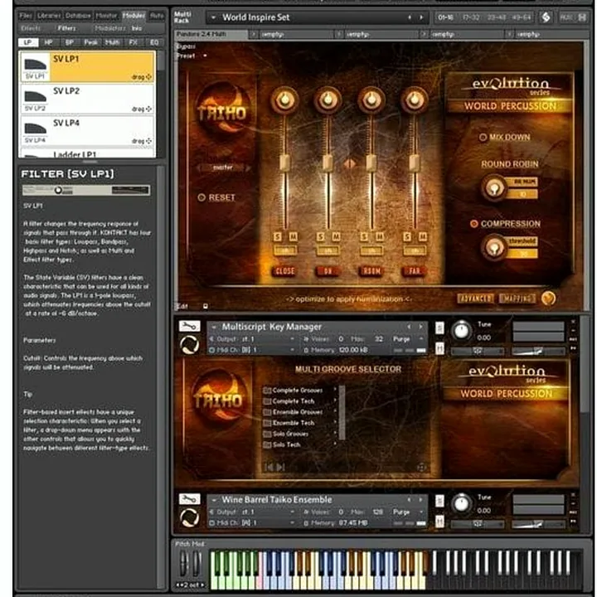Switch to the Files browser tab
The height and width of the screenshot is (597, 597).
click(26, 16)
